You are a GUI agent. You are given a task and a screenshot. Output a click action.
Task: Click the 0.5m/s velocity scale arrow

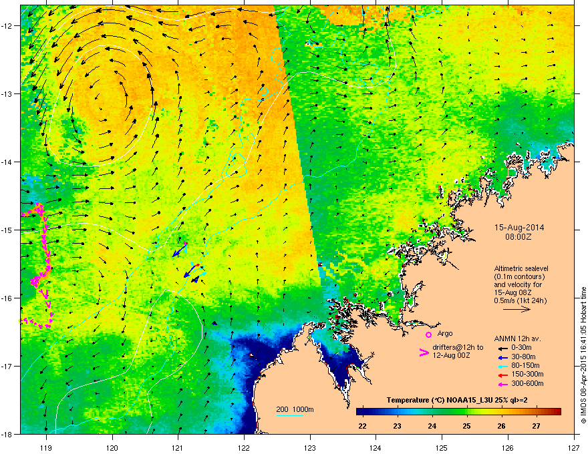[517, 309]
